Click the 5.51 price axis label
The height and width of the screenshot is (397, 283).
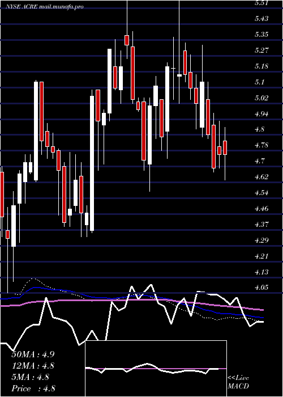[x=261, y=3]
